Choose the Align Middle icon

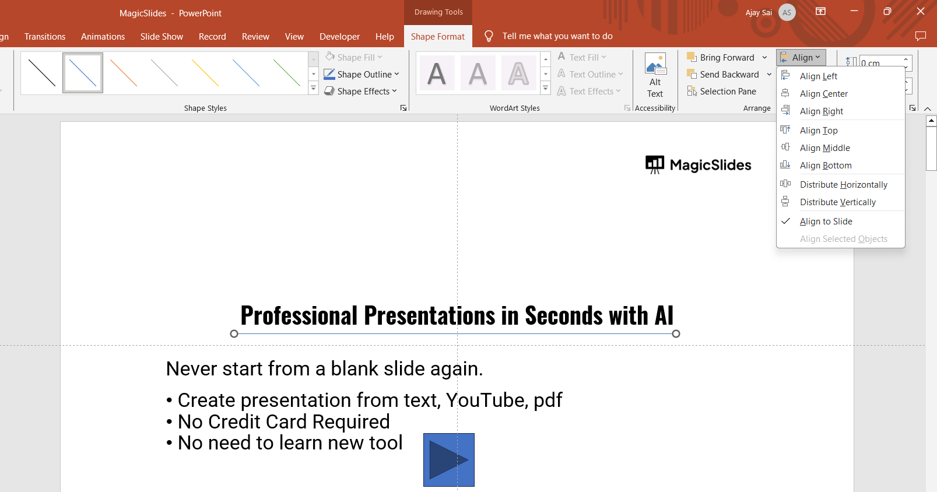tap(785, 147)
